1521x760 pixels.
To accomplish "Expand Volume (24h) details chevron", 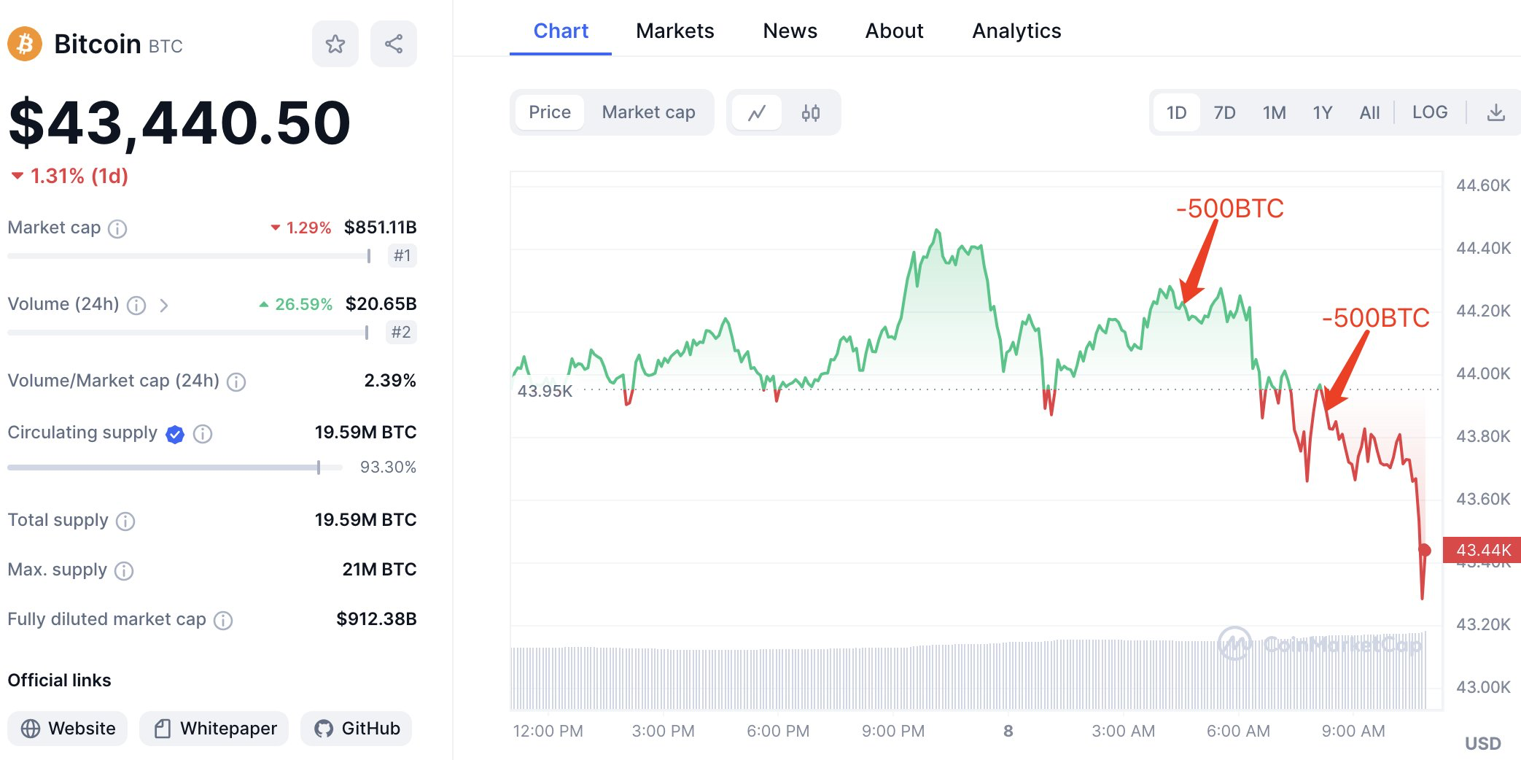I will 164,306.
